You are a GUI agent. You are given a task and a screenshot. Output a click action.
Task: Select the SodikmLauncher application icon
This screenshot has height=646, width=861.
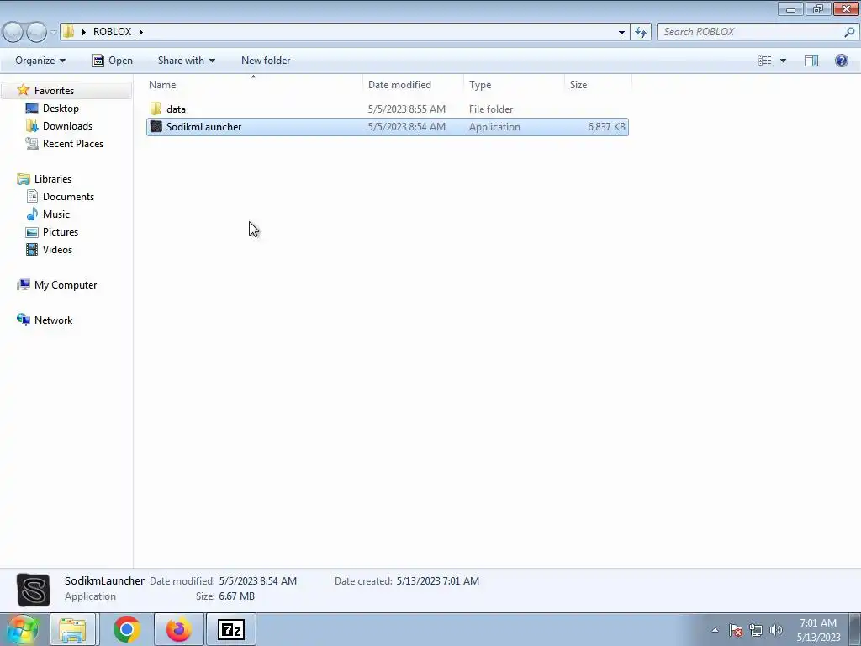(156, 127)
